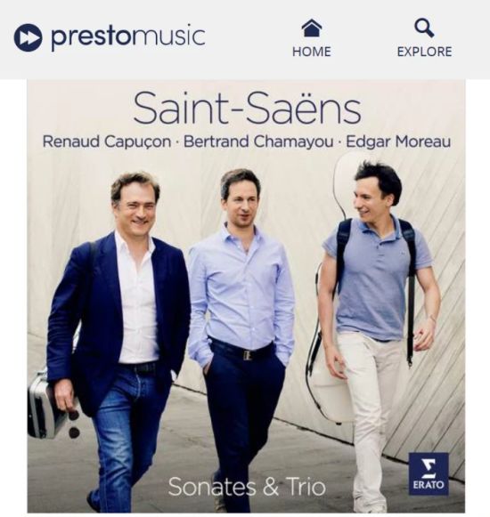Click the house Home icon
Image resolution: width=490 pixels, height=517 pixels.
312,28
